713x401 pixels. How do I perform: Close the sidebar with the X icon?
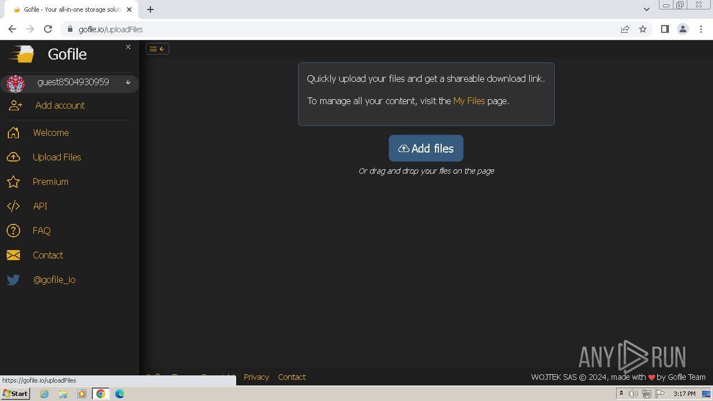(x=128, y=47)
